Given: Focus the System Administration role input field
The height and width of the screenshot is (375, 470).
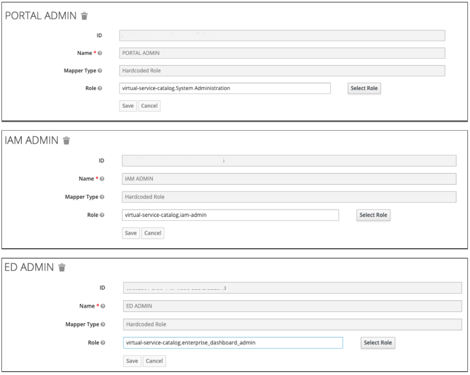Looking at the screenshot, I should [x=225, y=89].
